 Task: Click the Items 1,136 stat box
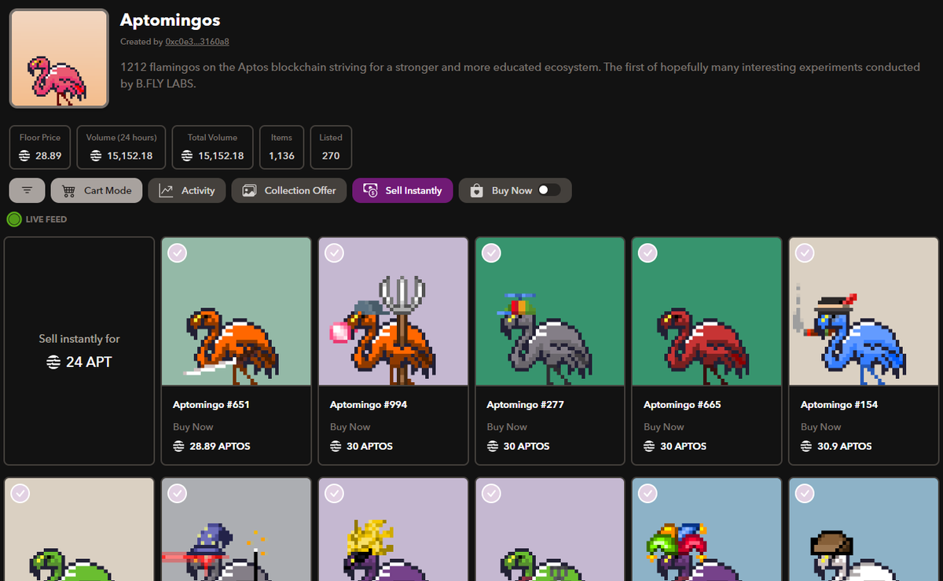pyautogui.click(x=281, y=147)
